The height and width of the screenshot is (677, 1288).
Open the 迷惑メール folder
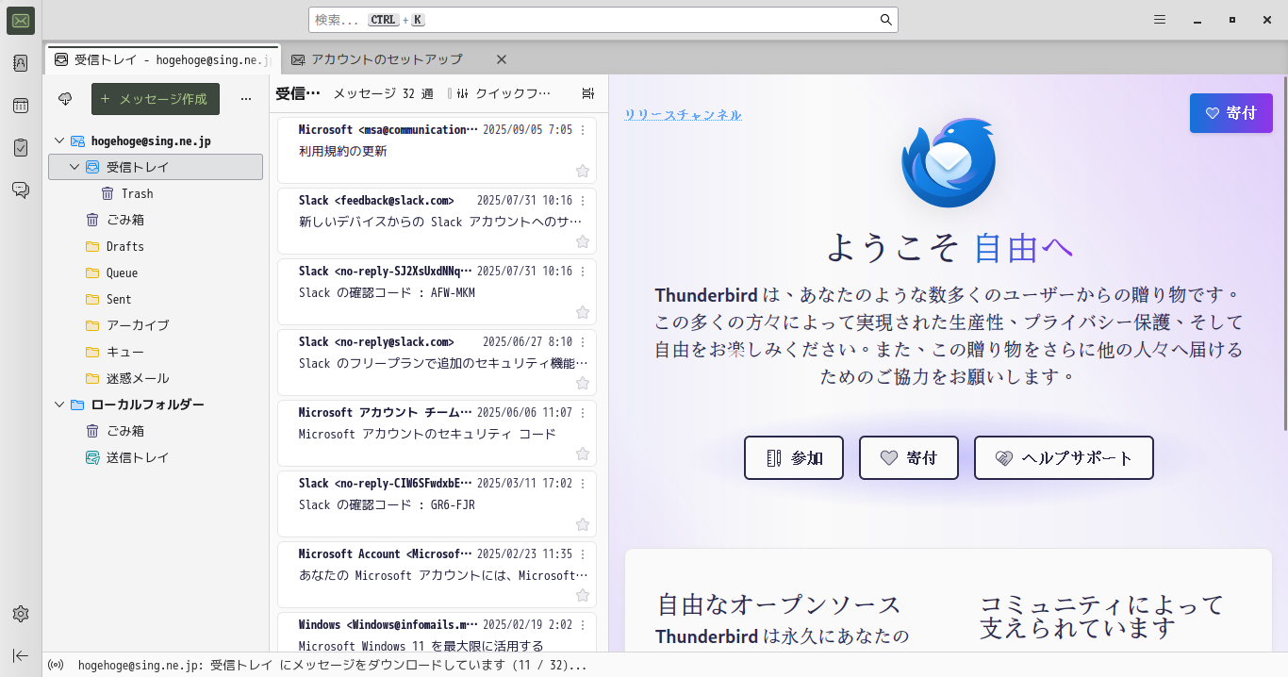157,378
